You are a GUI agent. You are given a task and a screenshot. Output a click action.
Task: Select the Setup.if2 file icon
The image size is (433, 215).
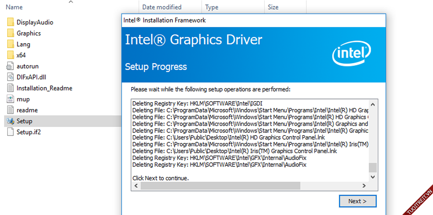pos(10,132)
